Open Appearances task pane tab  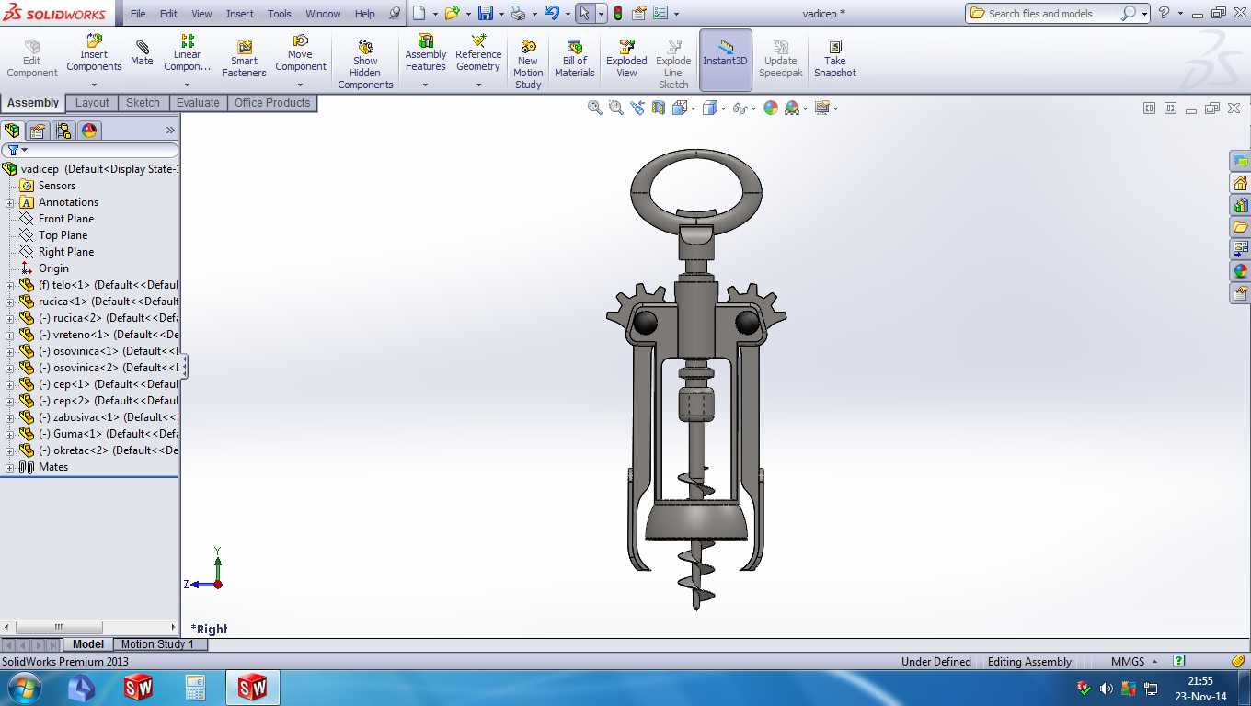[1240, 271]
